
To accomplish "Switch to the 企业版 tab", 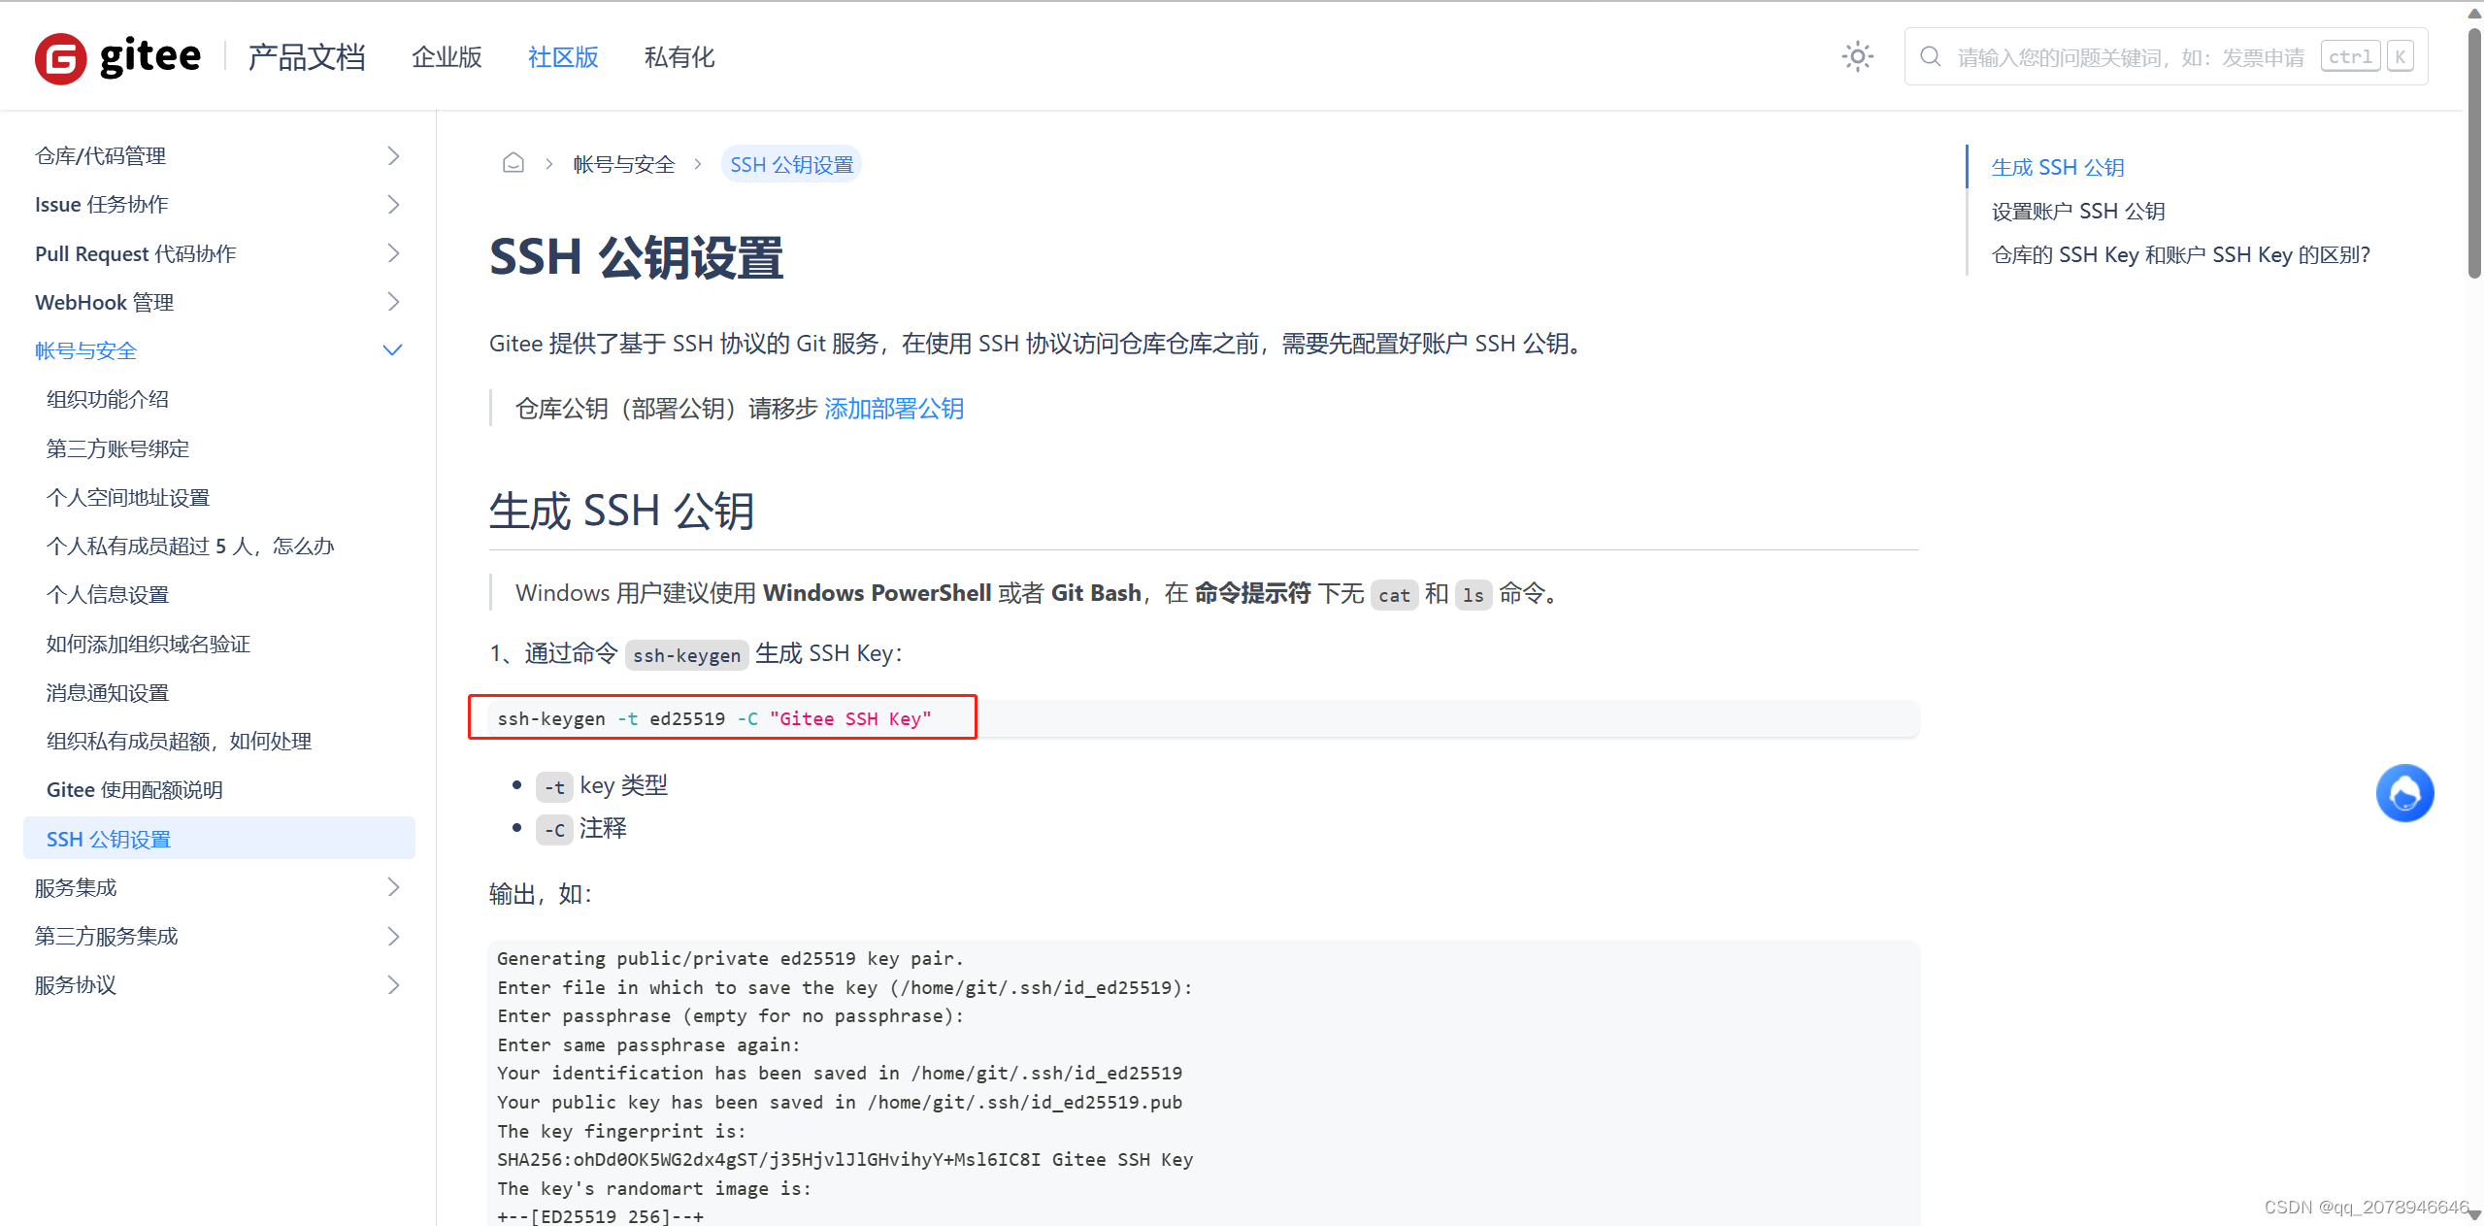I will point(447,57).
